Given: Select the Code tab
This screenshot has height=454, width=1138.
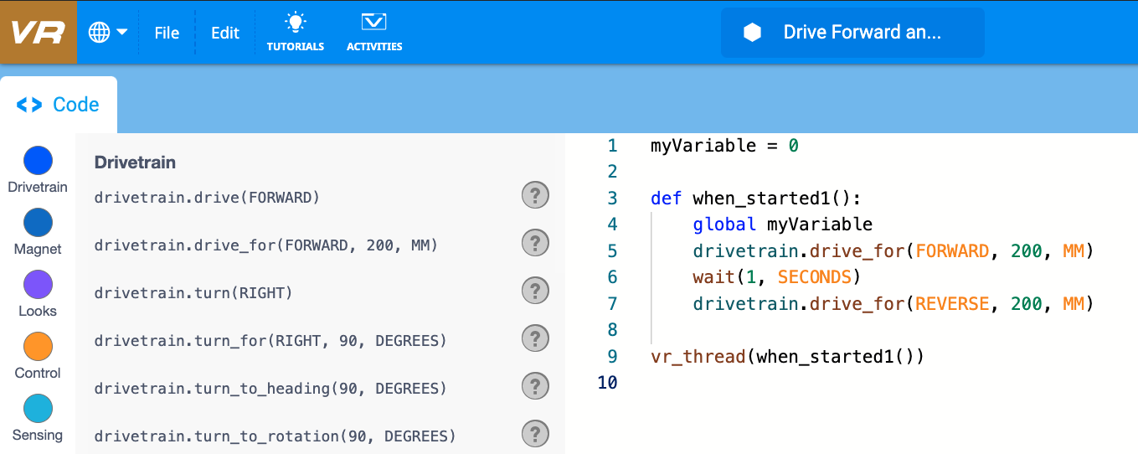Looking at the screenshot, I should [59, 105].
